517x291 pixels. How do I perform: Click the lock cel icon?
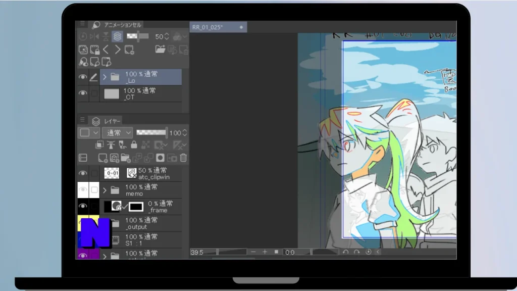tap(94, 50)
